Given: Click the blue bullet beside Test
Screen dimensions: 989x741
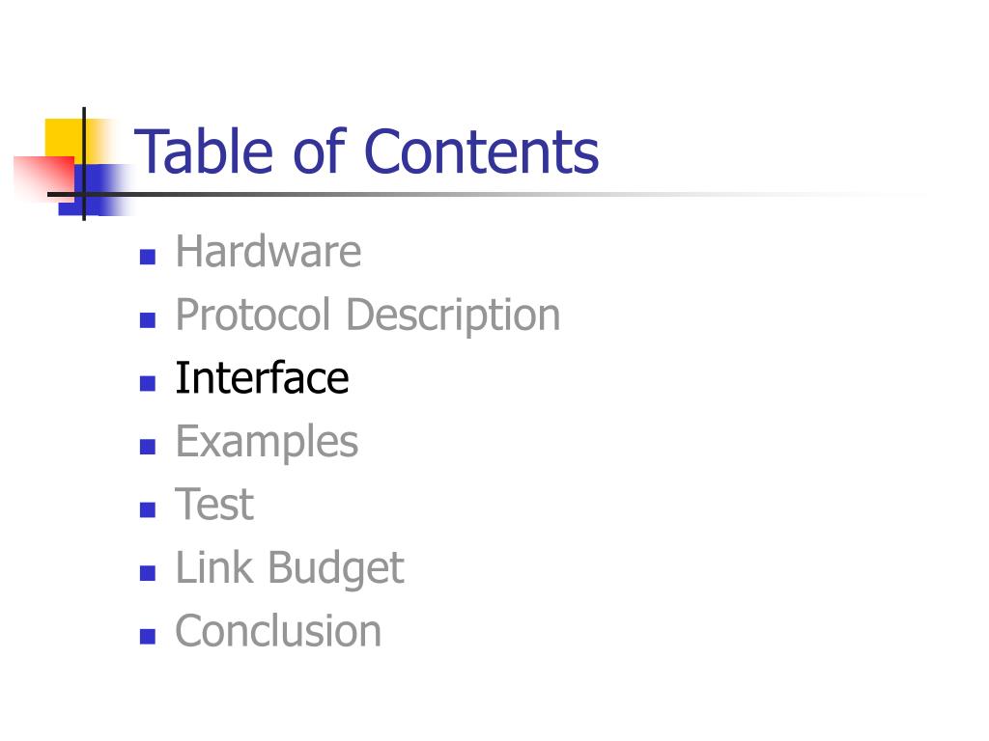Looking at the screenshot, I should [x=148, y=509].
